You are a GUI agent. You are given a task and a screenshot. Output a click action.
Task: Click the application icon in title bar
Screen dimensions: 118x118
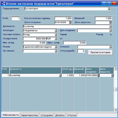point(3,4)
